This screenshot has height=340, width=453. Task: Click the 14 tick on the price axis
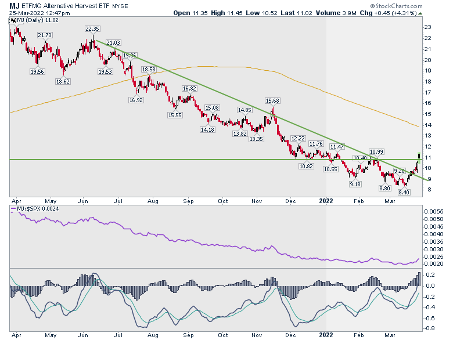[427, 125]
